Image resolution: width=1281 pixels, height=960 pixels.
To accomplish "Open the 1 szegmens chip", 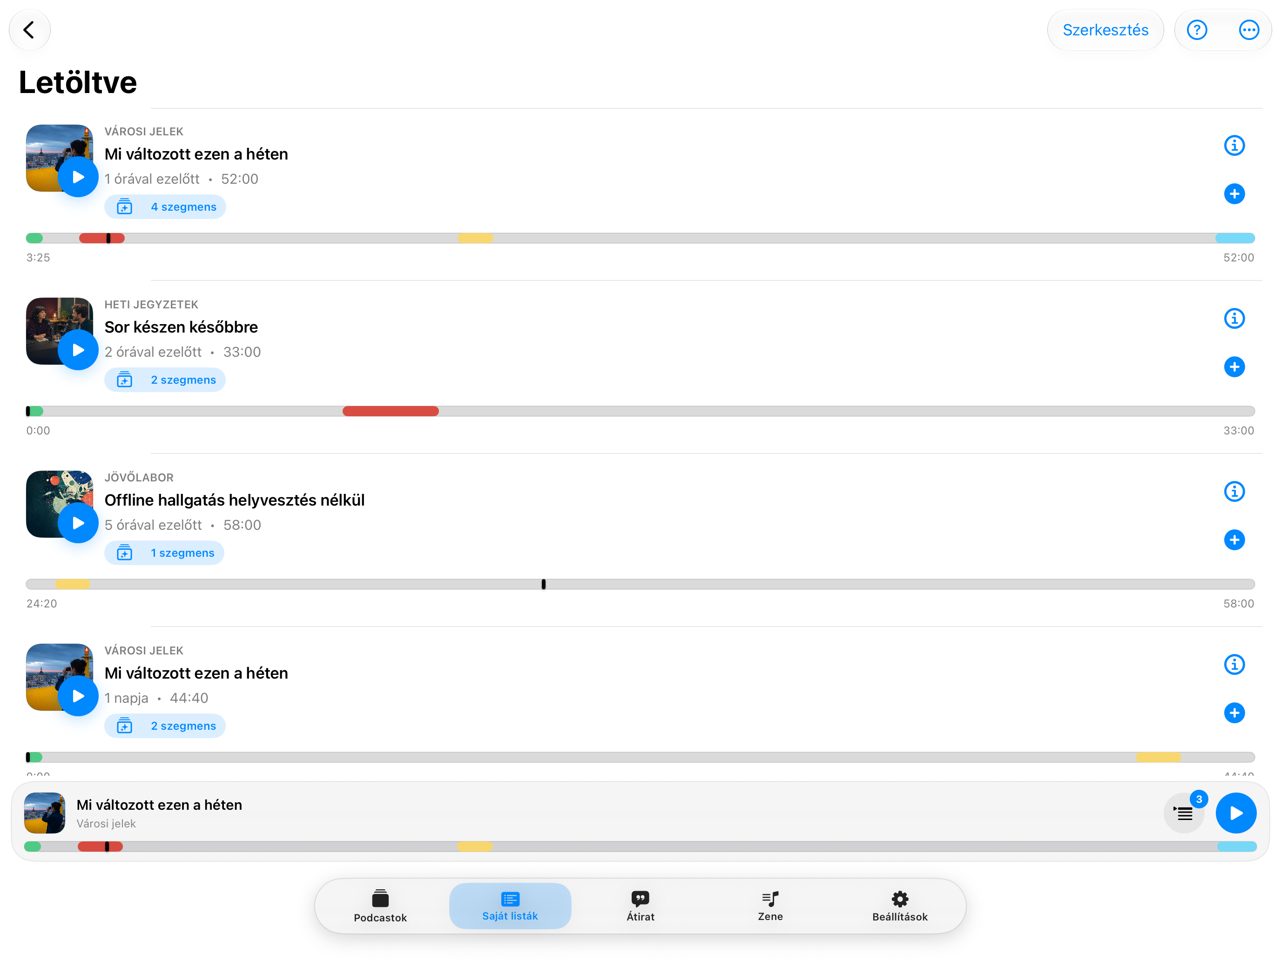I will coord(164,553).
